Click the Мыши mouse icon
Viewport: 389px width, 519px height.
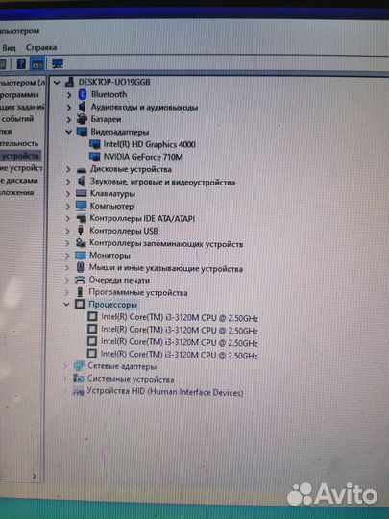coord(81,267)
